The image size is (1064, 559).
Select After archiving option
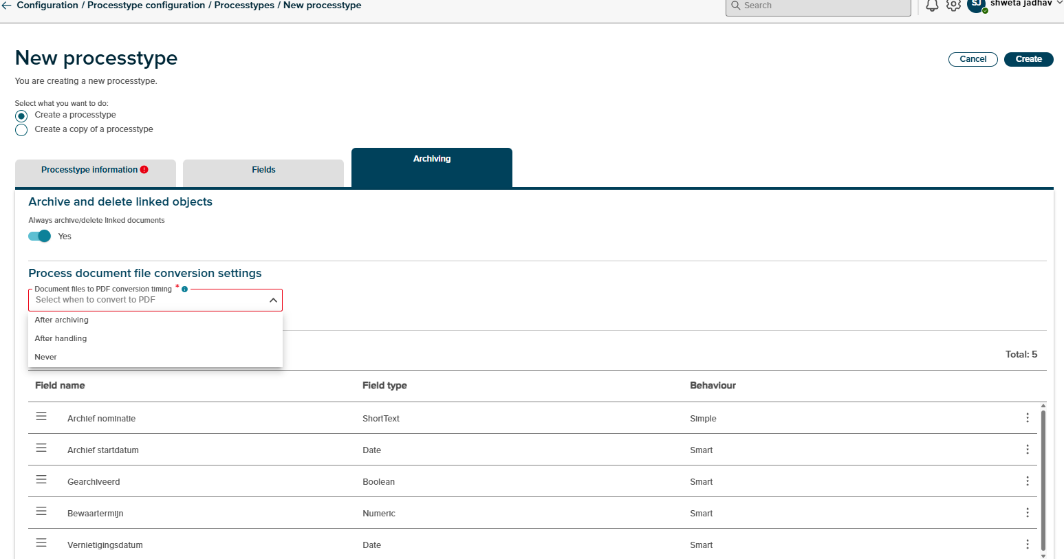(x=62, y=320)
